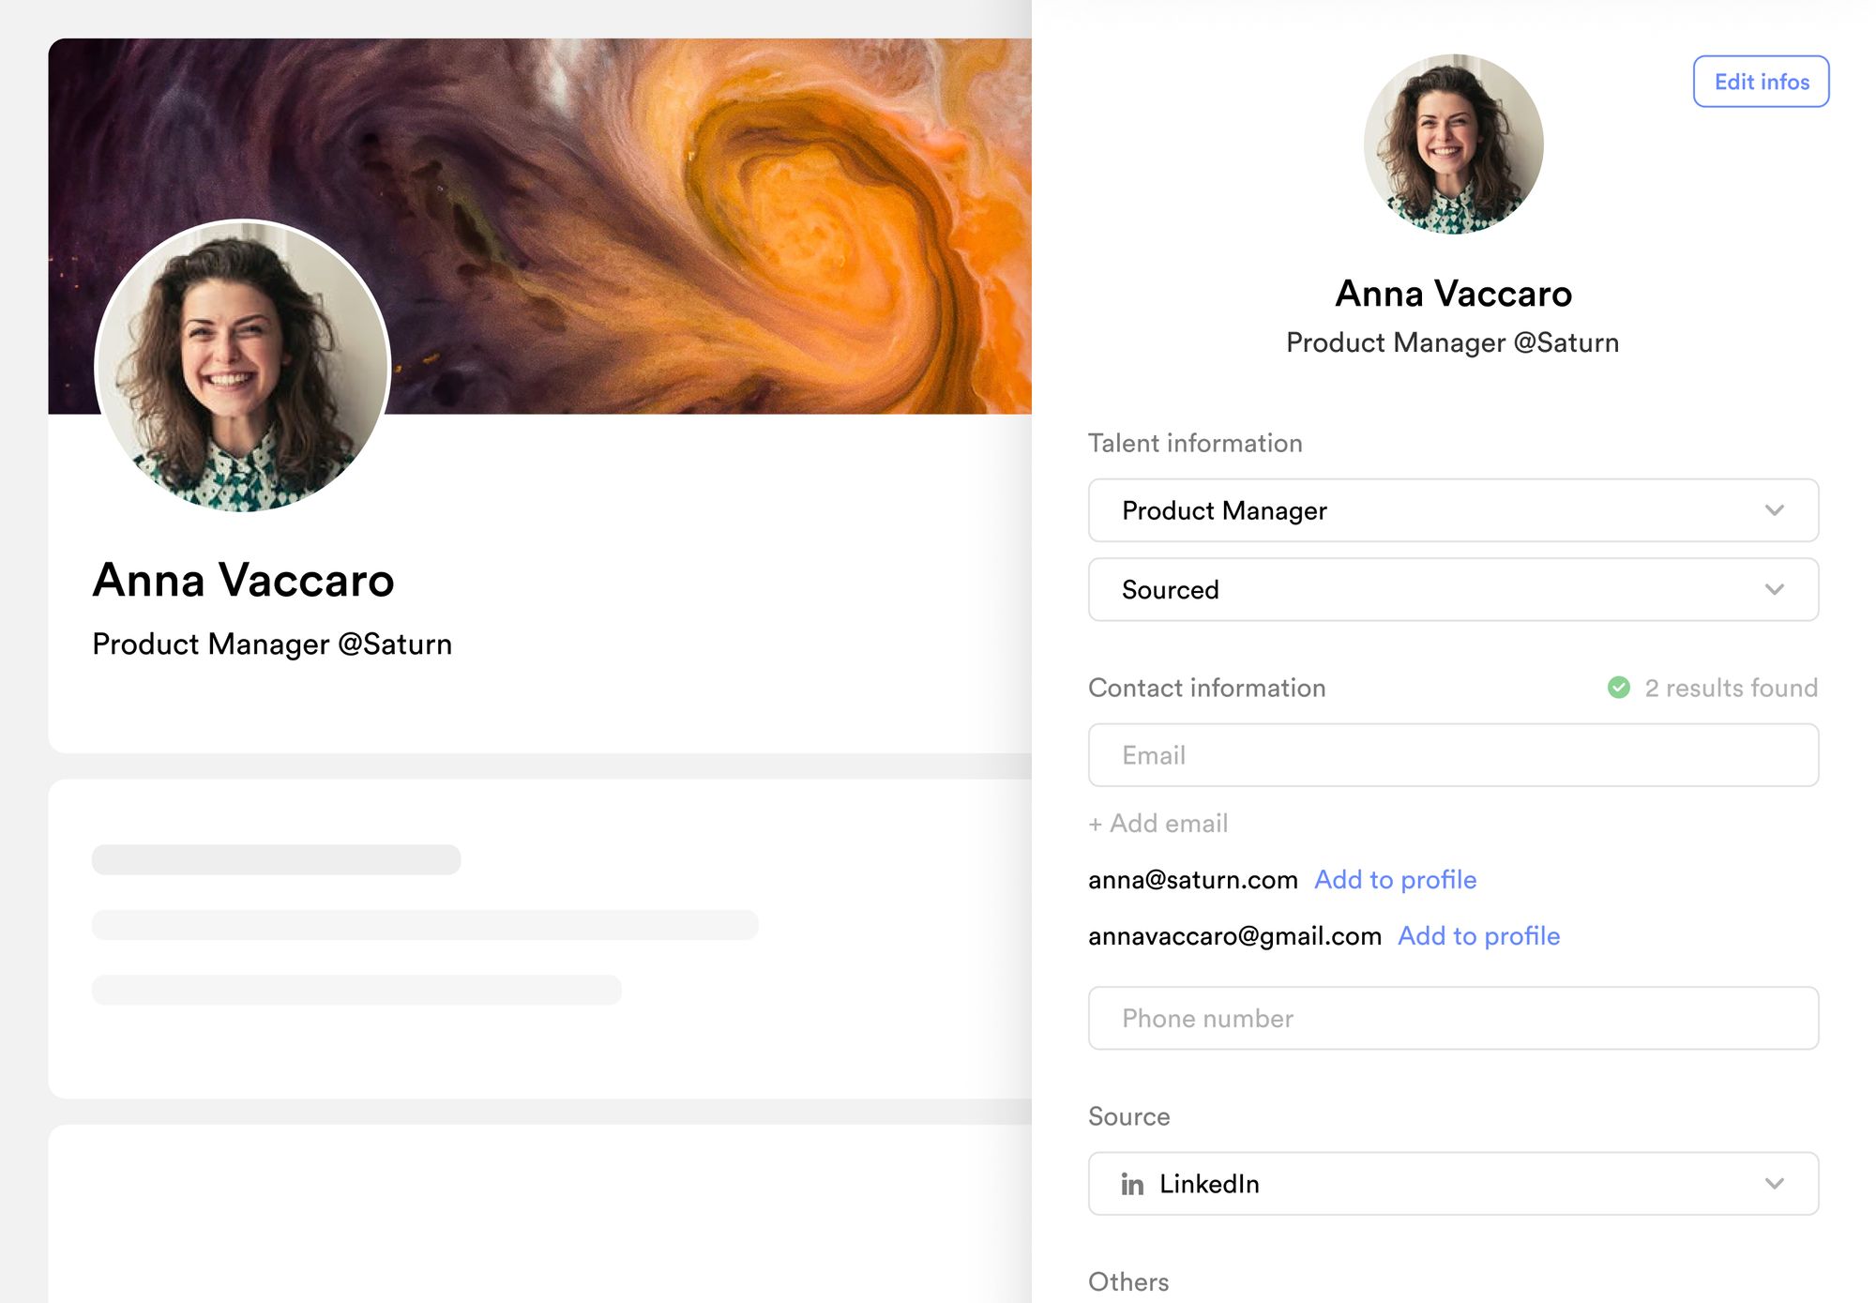Click the green results checkmark icon

click(1619, 688)
